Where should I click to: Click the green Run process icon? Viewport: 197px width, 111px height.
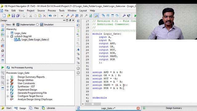(2, 68)
